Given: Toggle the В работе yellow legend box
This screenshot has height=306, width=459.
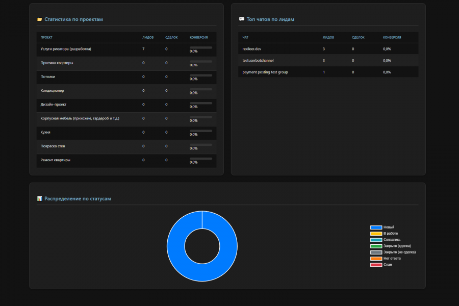Looking at the screenshot, I should click(x=376, y=234).
